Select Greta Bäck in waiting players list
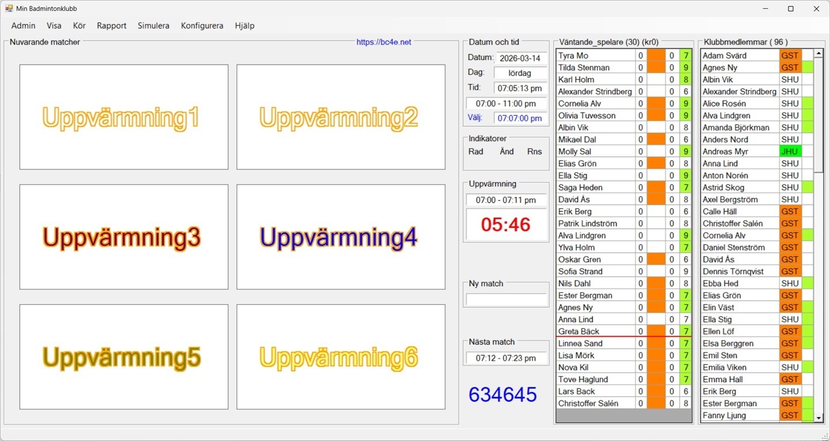Screen dimensions: 830x441 [x=595, y=331]
